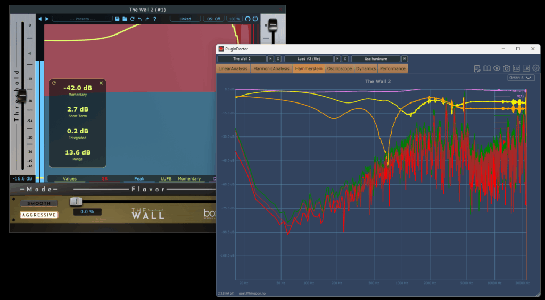Click the -42.0 dB Momentary reading

point(78,88)
